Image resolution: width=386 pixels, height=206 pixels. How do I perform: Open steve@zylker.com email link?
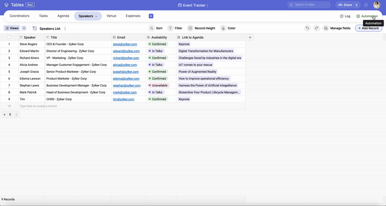[x=125, y=44]
